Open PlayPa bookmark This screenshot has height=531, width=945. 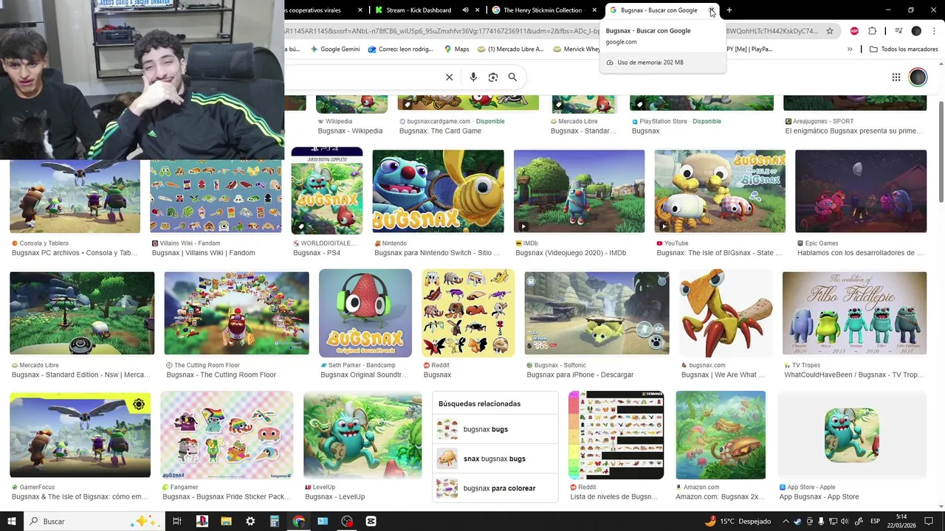(749, 49)
